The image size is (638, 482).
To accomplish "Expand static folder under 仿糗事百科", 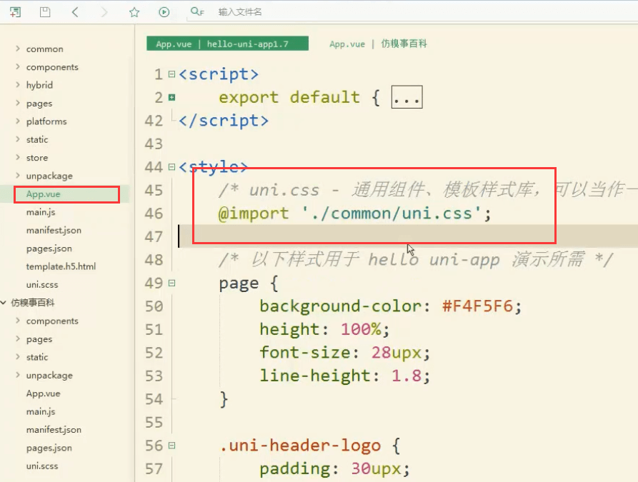I will pos(17,357).
